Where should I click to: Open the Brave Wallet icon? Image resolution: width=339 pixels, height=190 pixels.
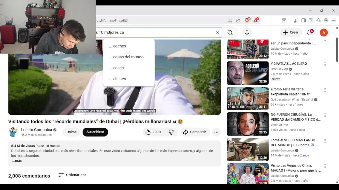[x=311, y=20]
